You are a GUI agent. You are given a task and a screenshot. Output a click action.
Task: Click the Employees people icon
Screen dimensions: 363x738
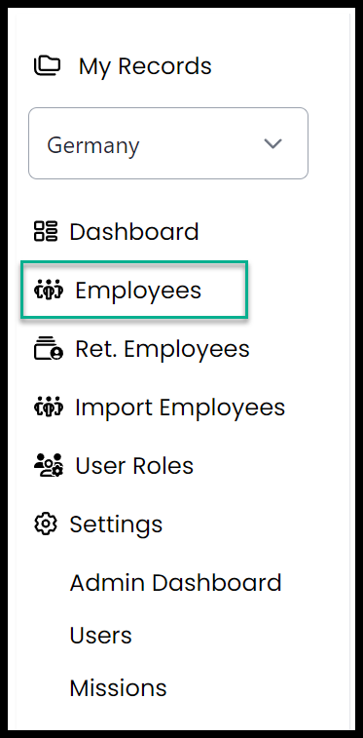(49, 291)
